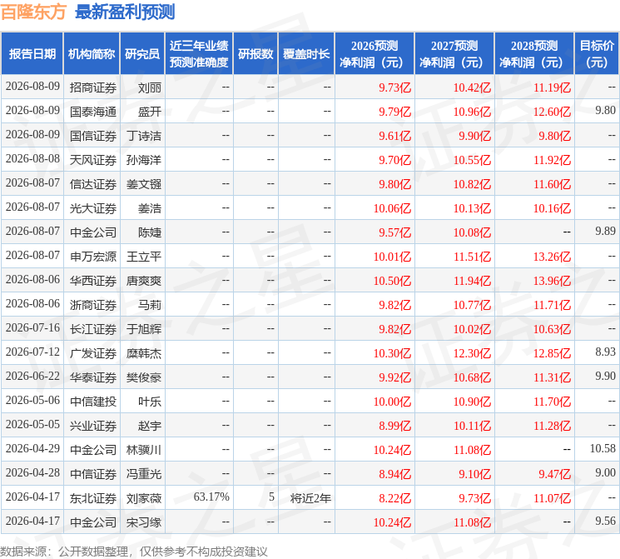Image resolution: width=620 pixels, height=559 pixels.
Task: Select 东北证券 in the institution column
Action: (93, 498)
